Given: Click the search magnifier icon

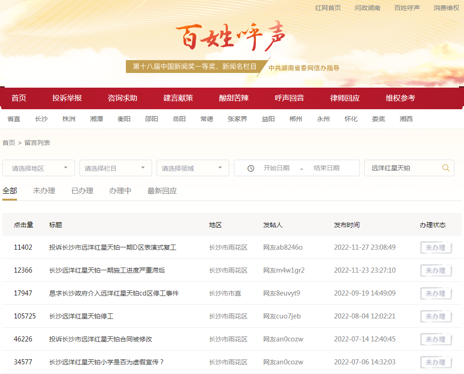Looking at the screenshot, I should 445,168.
